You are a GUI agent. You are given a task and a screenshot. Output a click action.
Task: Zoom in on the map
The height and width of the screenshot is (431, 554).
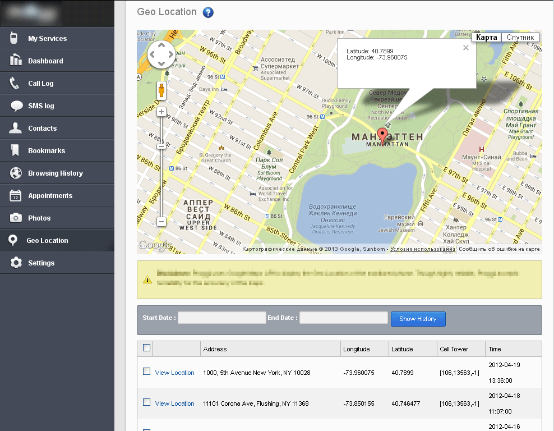coord(161,112)
